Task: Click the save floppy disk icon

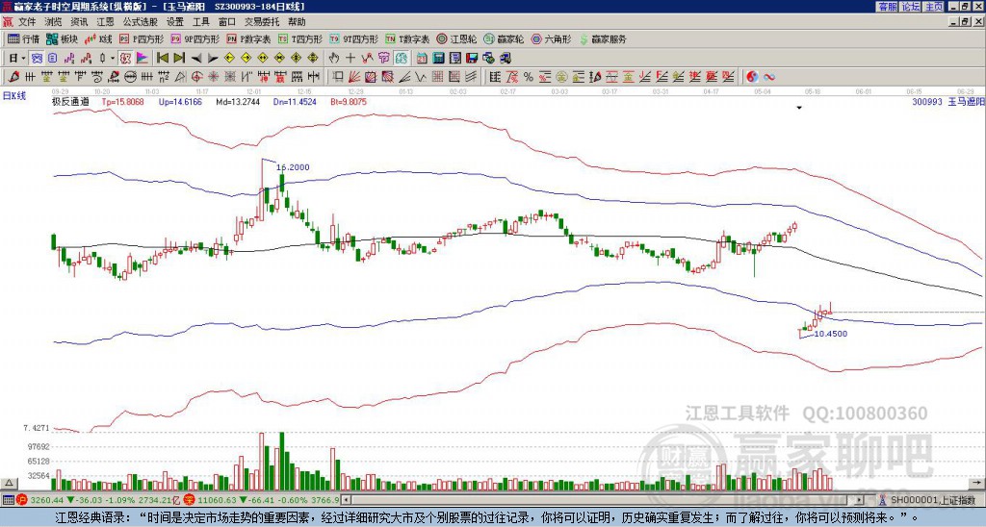Action: [x=472, y=58]
